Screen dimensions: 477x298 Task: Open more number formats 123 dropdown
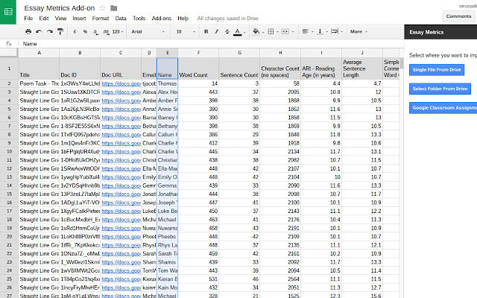click(x=118, y=31)
